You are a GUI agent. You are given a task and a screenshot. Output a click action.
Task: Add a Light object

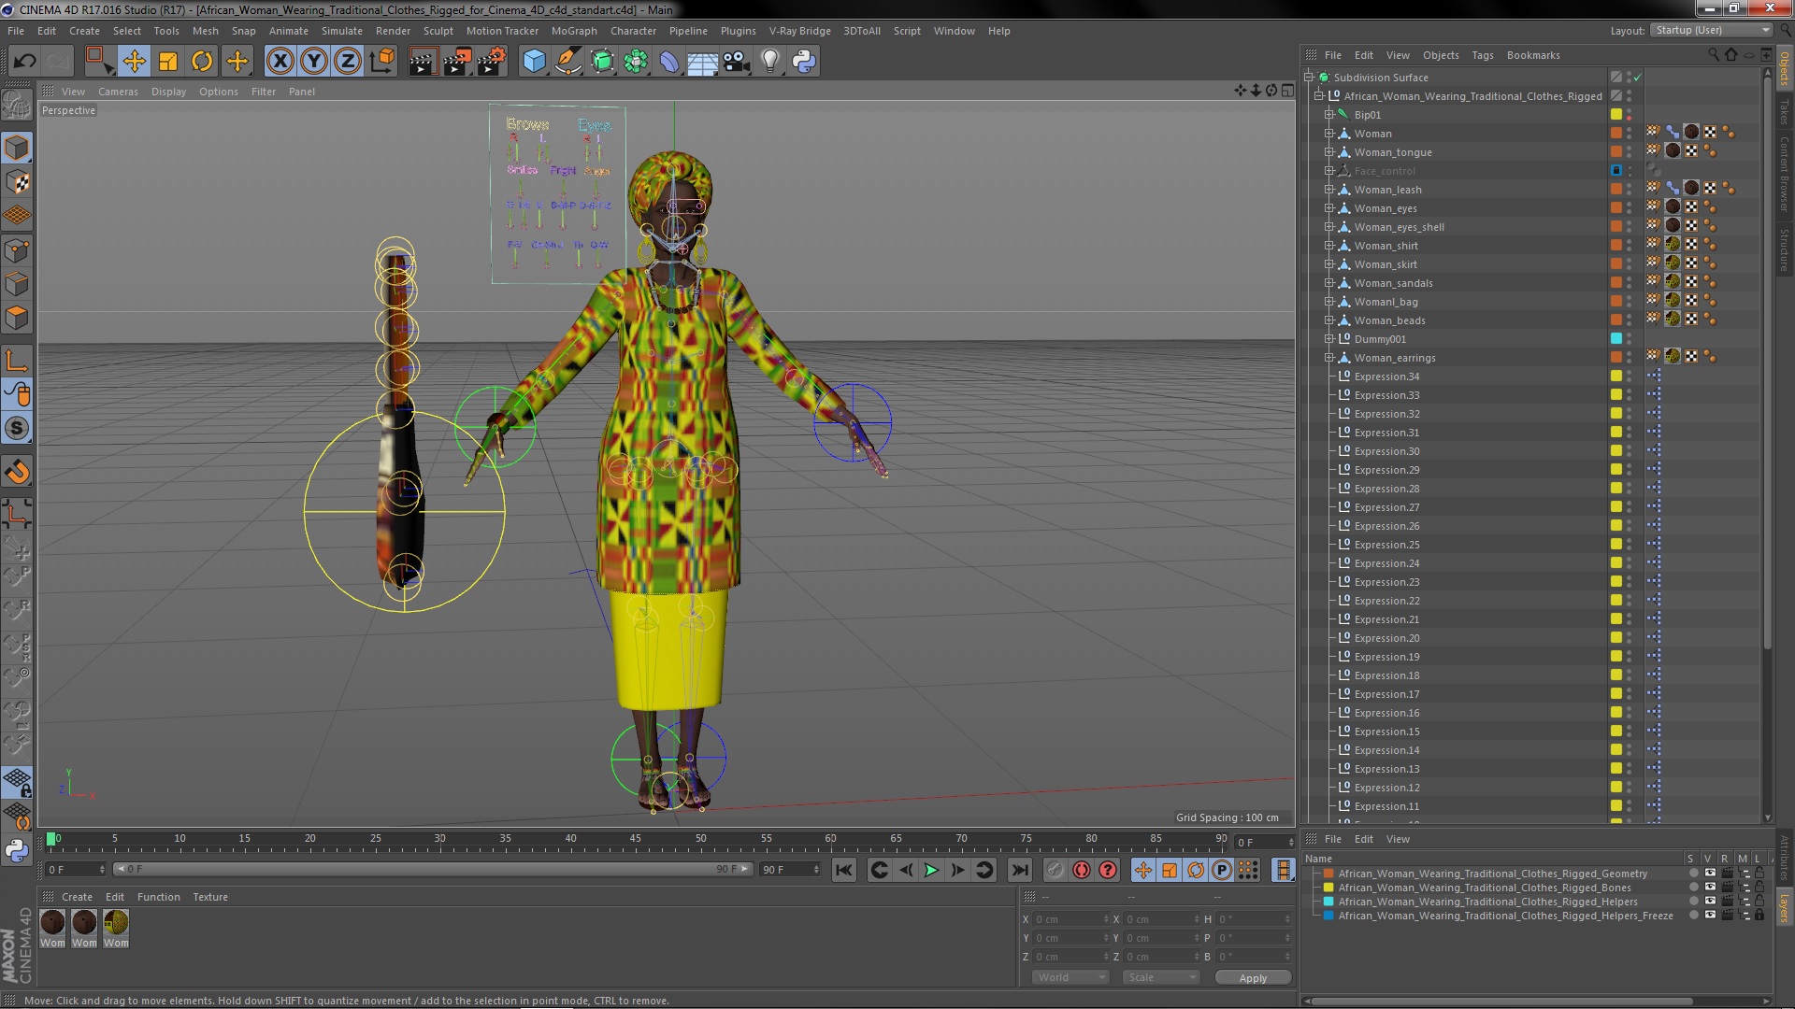(770, 62)
